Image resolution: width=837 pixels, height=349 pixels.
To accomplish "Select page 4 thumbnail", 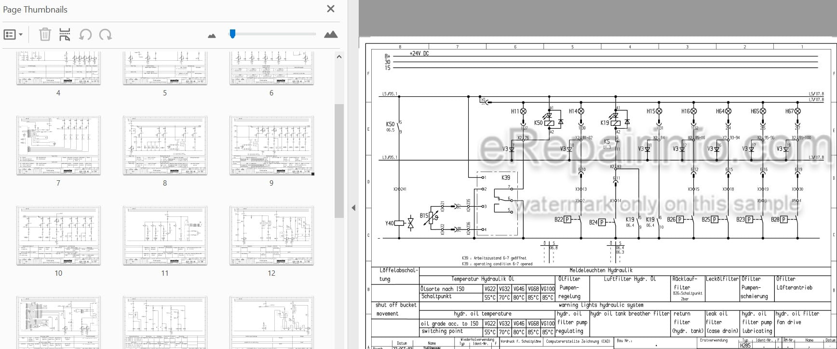I will (x=58, y=68).
